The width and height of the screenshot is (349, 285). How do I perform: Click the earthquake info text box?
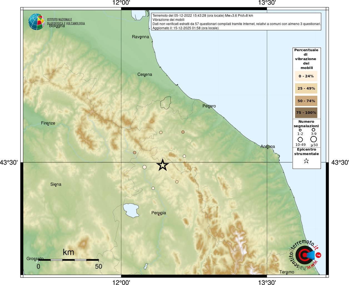(236, 22)
